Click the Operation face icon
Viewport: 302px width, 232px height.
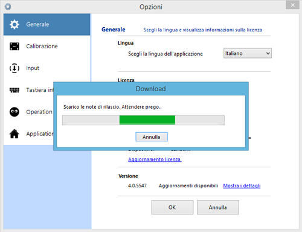coord(14,112)
